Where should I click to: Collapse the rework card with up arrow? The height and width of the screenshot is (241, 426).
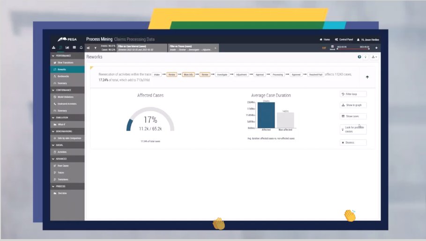coord(367,77)
